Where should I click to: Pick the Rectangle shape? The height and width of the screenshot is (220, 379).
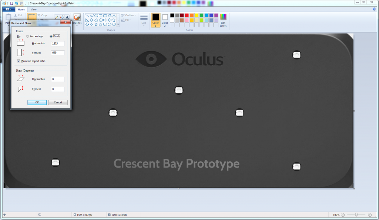[100, 16]
